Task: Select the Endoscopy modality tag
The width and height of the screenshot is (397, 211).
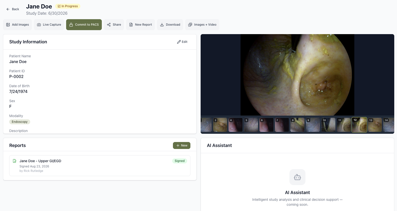Action: pyautogui.click(x=20, y=122)
